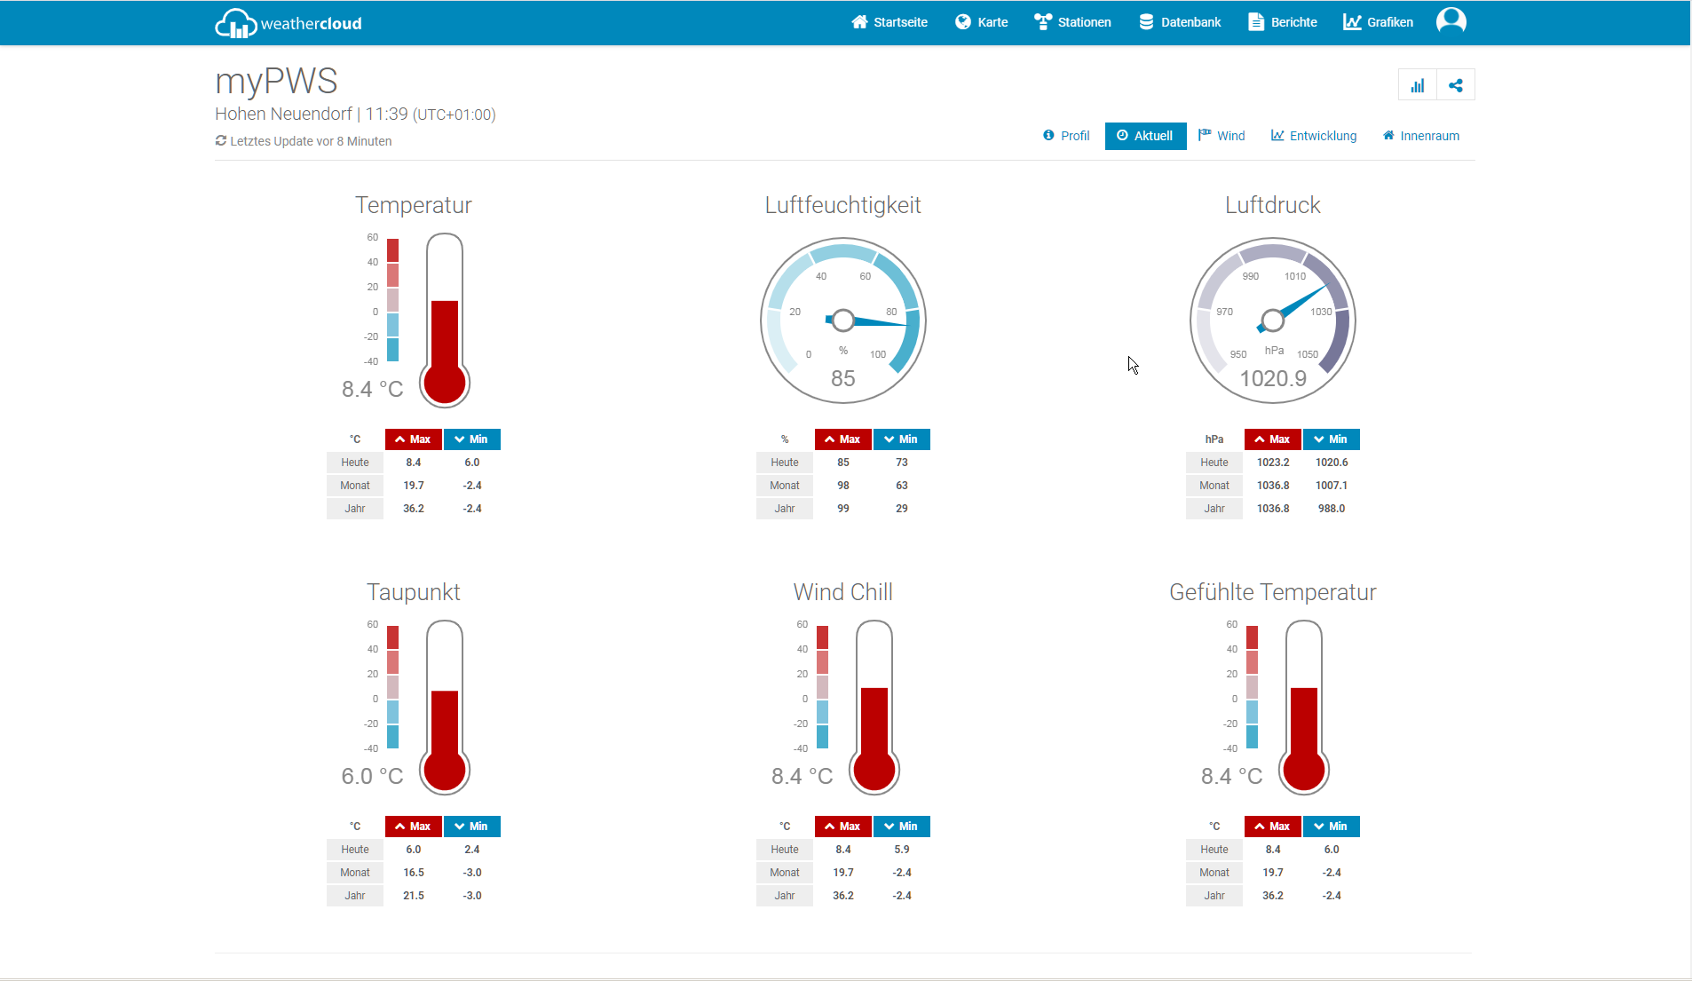This screenshot has height=981, width=1692.
Task: Go to Startseite home navigation
Action: 889,22
